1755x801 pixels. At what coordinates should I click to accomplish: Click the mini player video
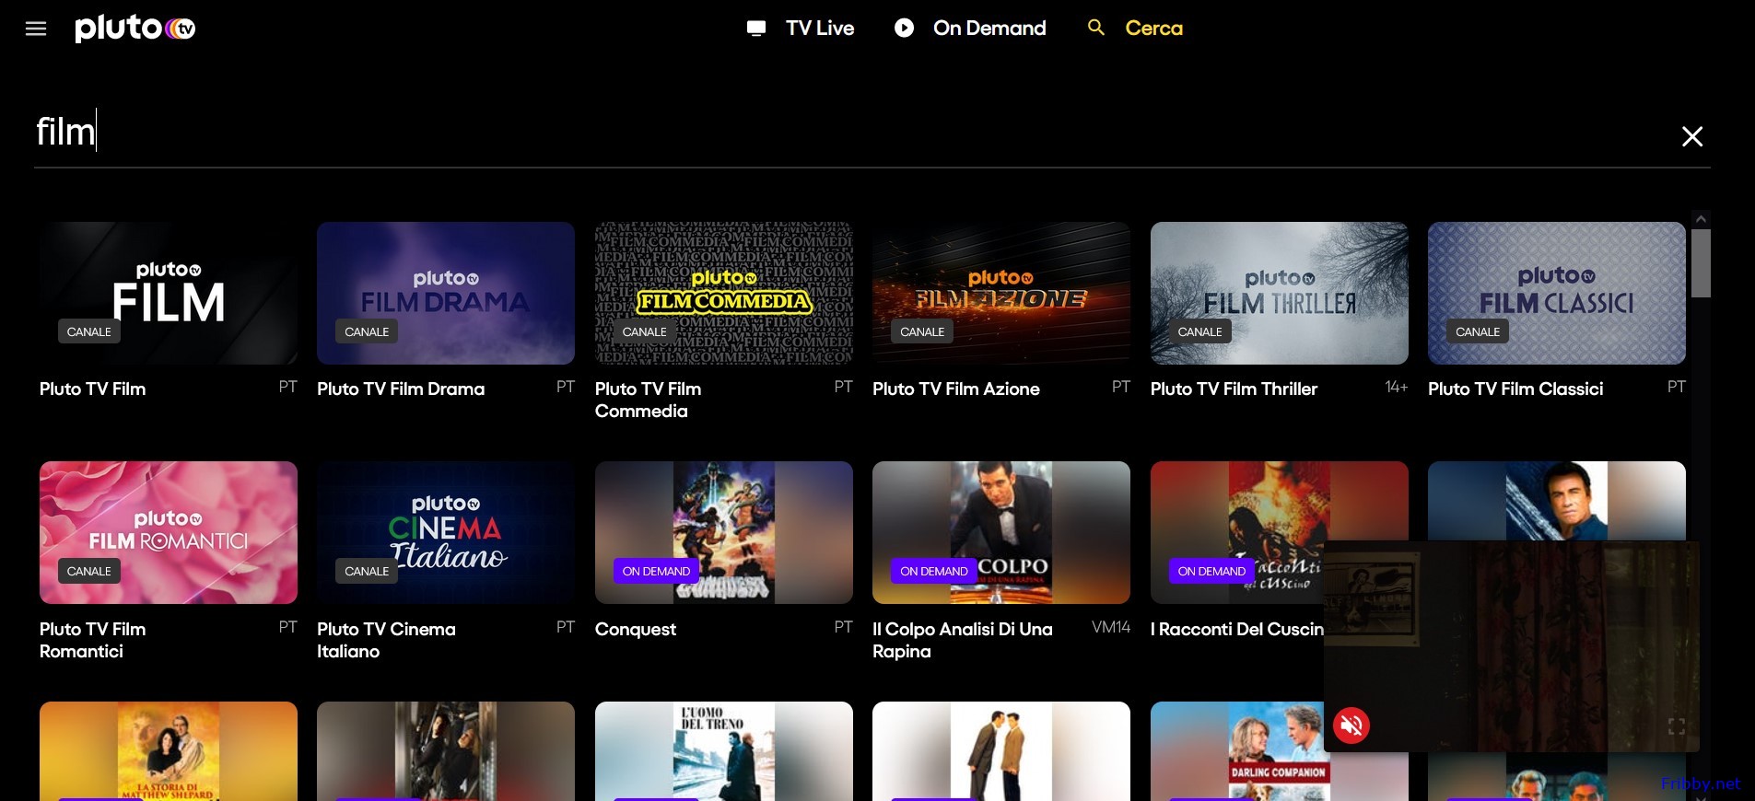click(1512, 646)
